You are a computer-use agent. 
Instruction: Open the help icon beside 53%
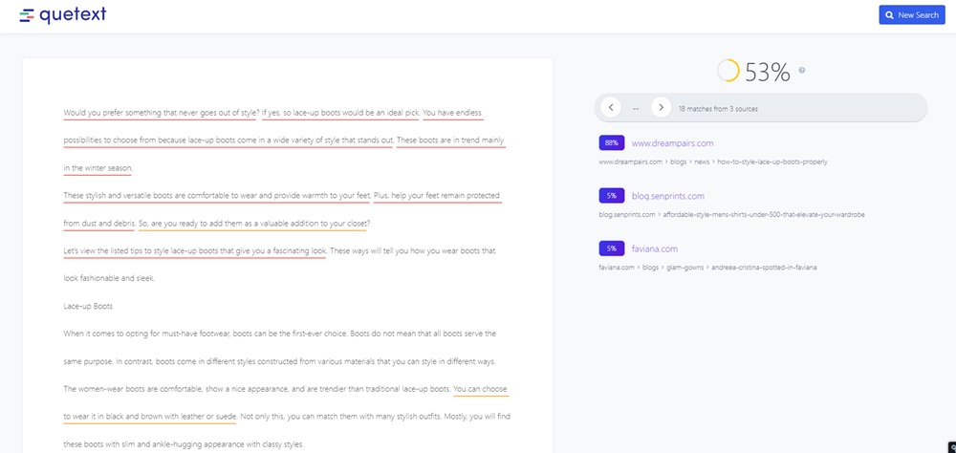[802, 70]
